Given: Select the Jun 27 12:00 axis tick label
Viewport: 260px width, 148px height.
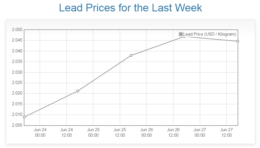Looking at the screenshot, I should (x=227, y=132).
